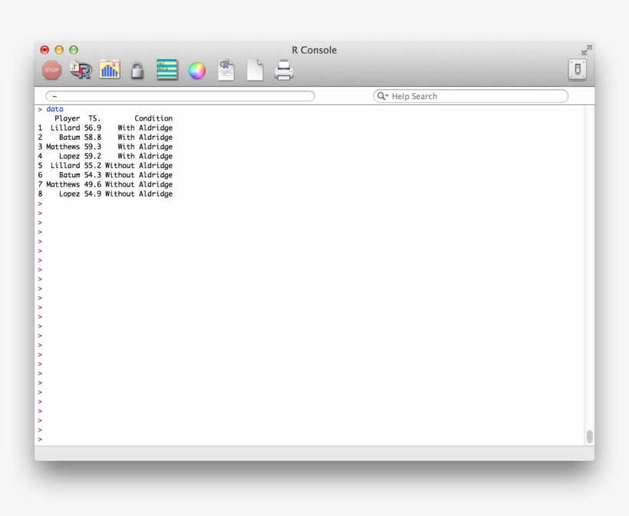The width and height of the screenshot is (629, 516).
Task: Print the console with the printer icon
Action: coord(283,71)
